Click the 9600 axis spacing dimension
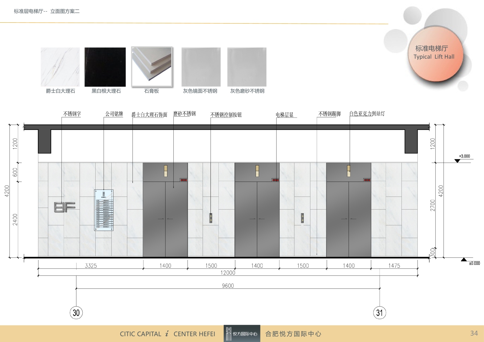Screen dimensions: 484x342 coord(228,286)
